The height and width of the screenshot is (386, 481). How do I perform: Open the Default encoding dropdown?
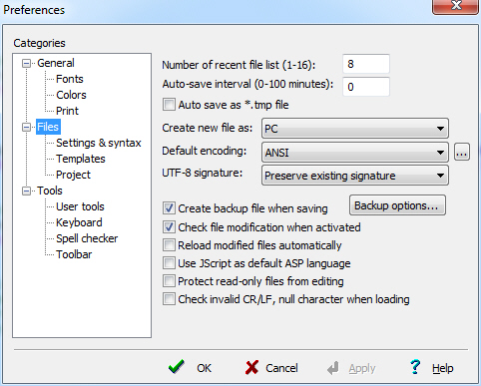tap(355, 153)
